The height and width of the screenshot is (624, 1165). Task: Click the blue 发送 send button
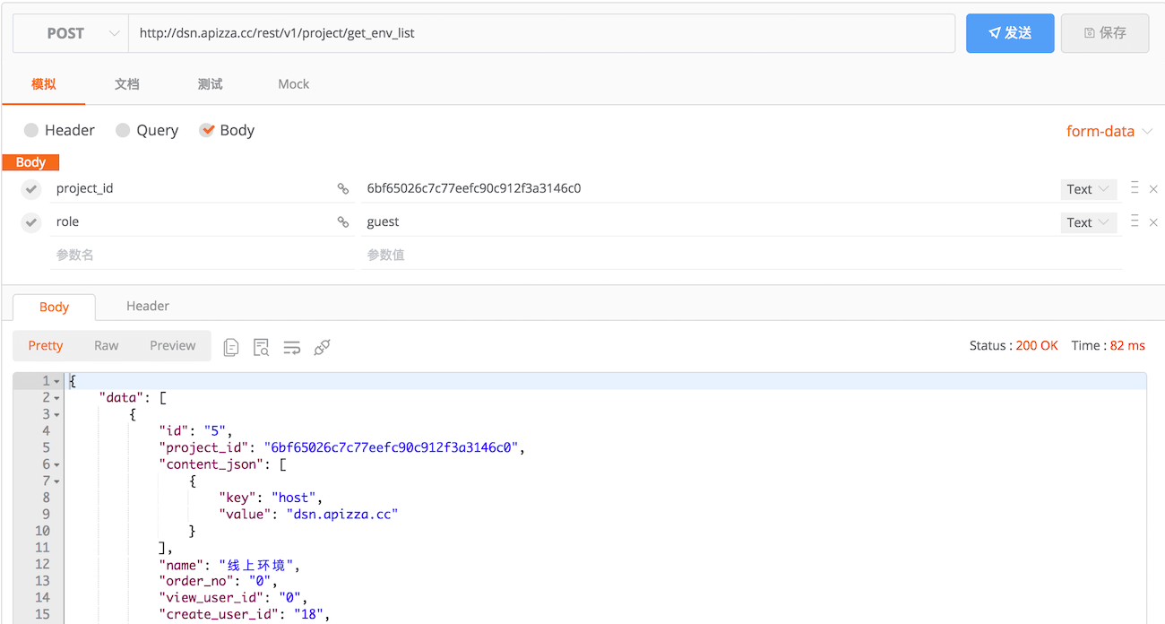coord(1009,33)
